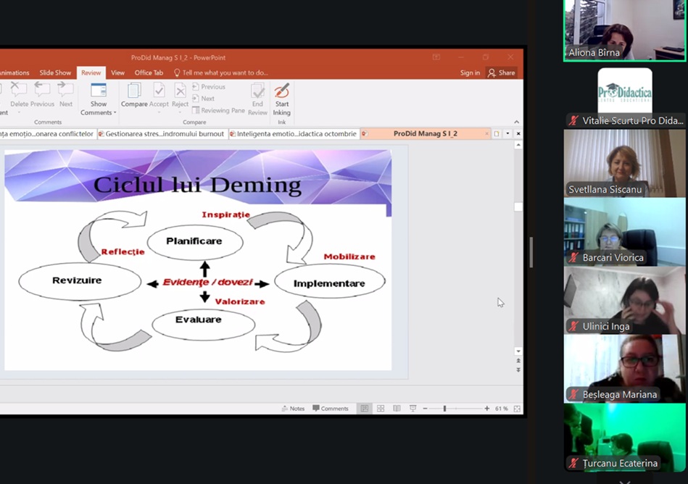Screen dimensions: 688x484
Task: Click the zoom slider handle
Action: click(444, 409)
